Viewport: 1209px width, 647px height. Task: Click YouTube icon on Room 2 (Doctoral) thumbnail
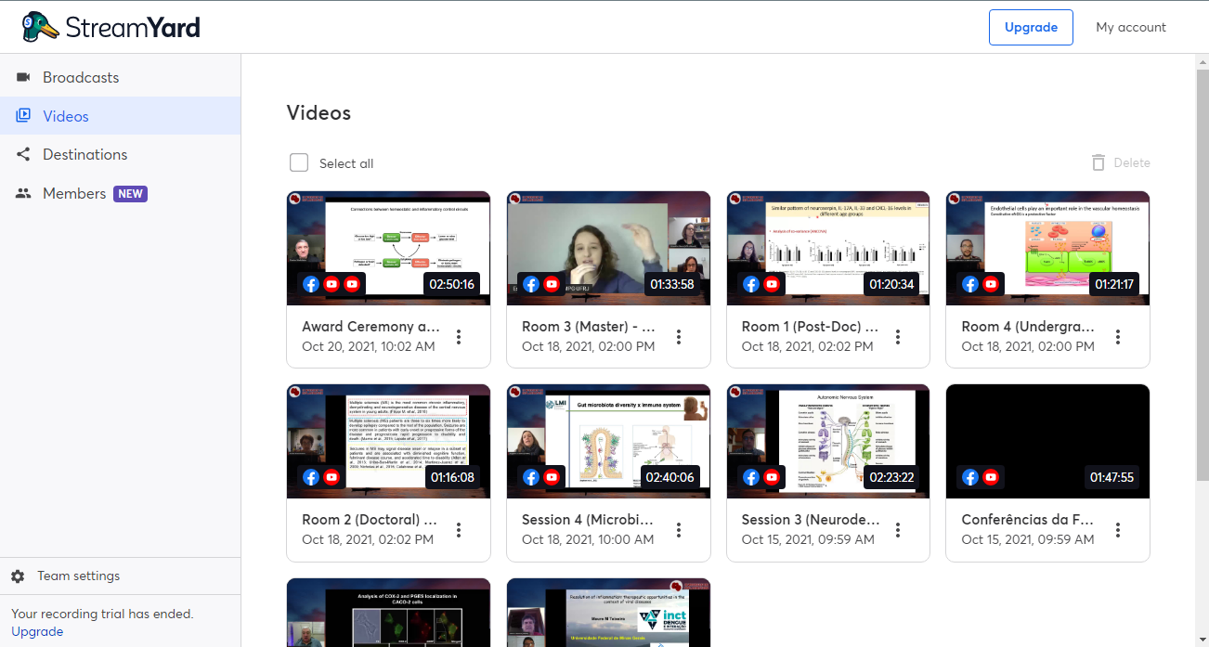click(331, 477)
